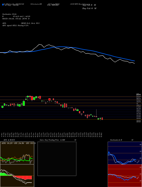Click the 'ADX: (MGR) 16.2, 24.4, 33.8' line

(x=21, y=23)
